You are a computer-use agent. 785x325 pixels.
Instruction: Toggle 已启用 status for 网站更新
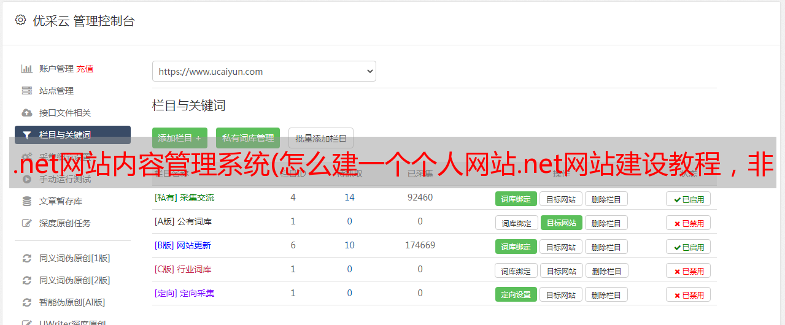click(689, 247)
